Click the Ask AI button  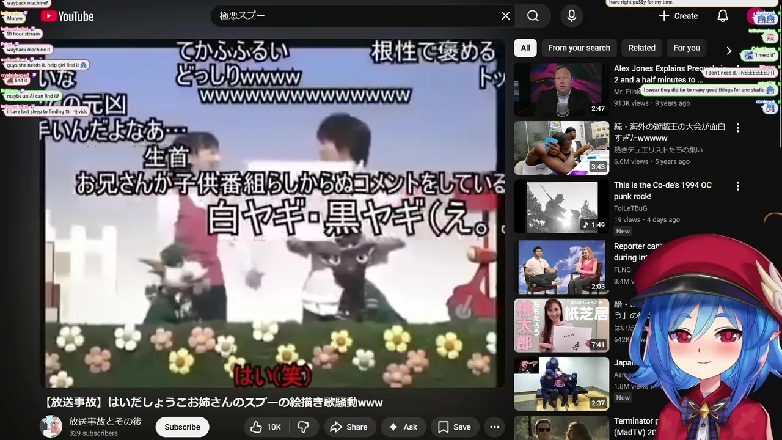point(403,427)
